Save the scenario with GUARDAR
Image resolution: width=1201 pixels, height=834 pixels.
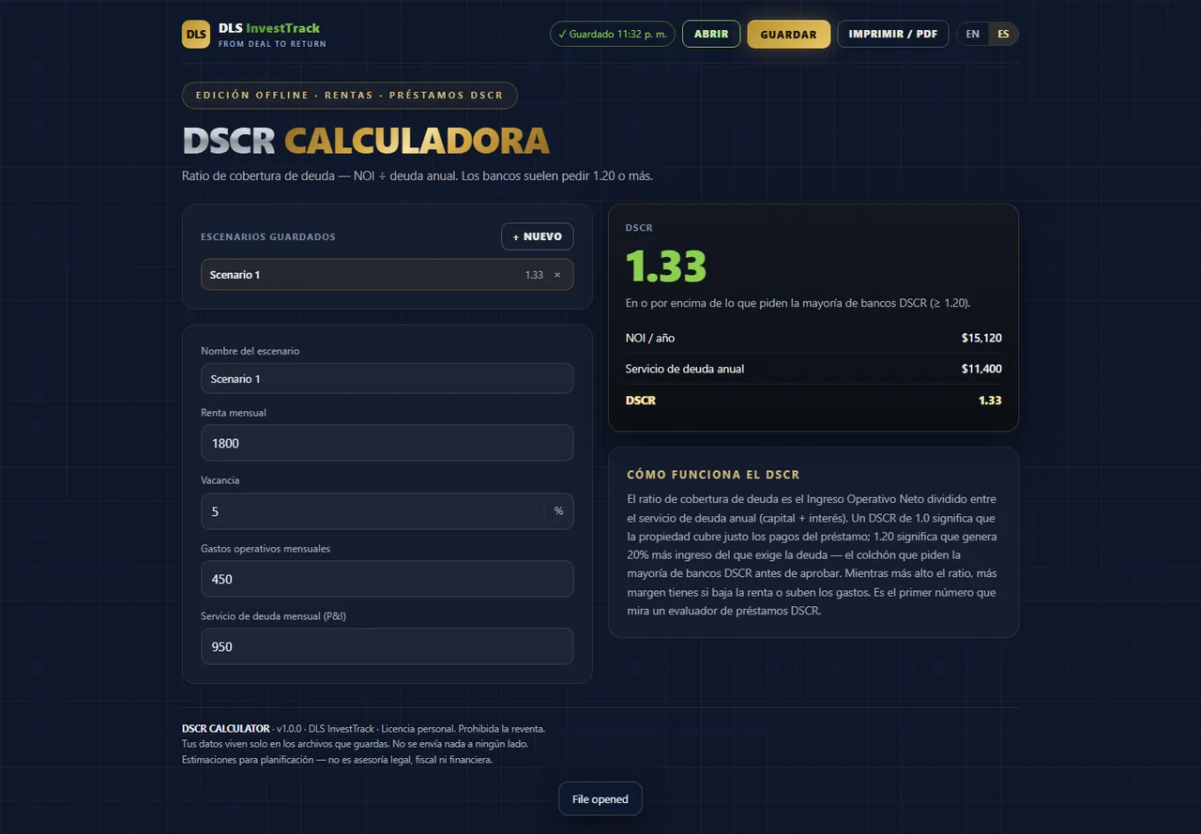coord(788,34)
